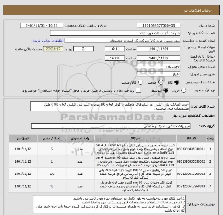Screen dimensions: 223x215
Task: Click the 63 mm isolation valve description
Action: [x=136, y=149]
